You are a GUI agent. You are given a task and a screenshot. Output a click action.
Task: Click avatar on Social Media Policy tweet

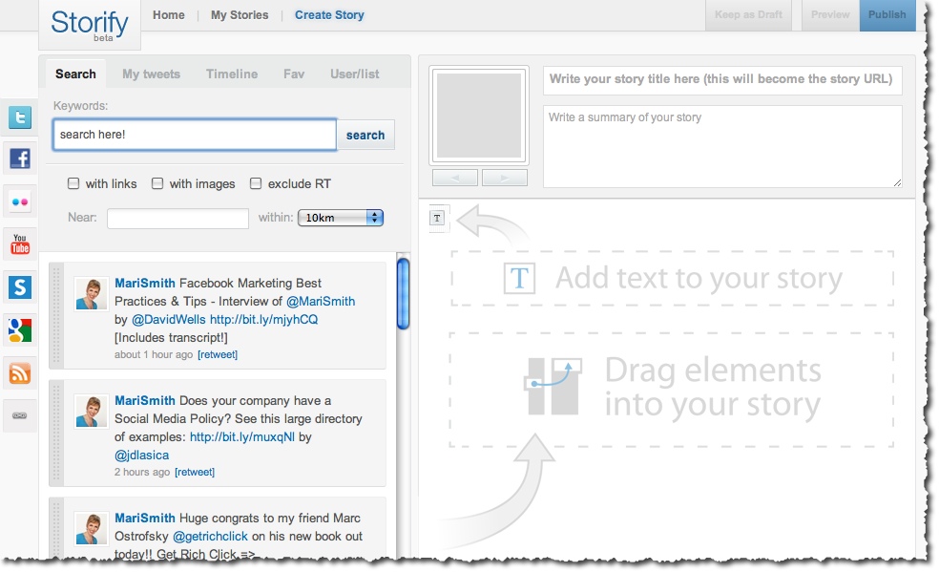(92, 411)
